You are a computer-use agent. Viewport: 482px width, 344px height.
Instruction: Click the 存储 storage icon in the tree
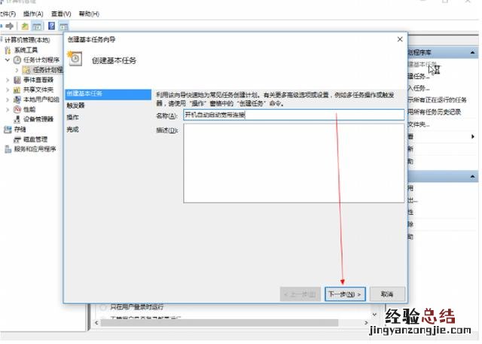8,129
